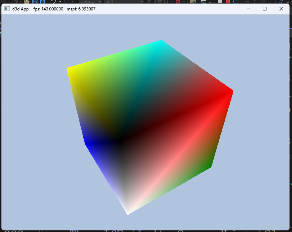Click the Open File folder icon in Visual Studio
Screen dimensions: 292x232
27,2
